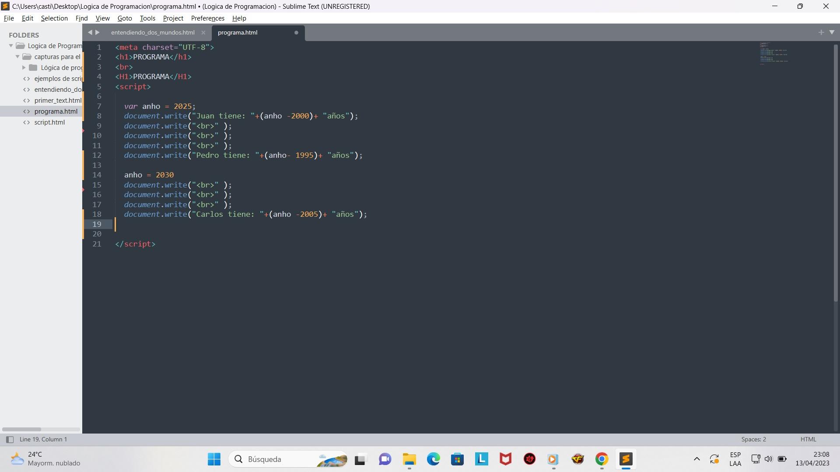Image resolution: width=840 pixels, height=472 pixels.
Task: Click line number 14 in gutter
Action: point(97,175)
